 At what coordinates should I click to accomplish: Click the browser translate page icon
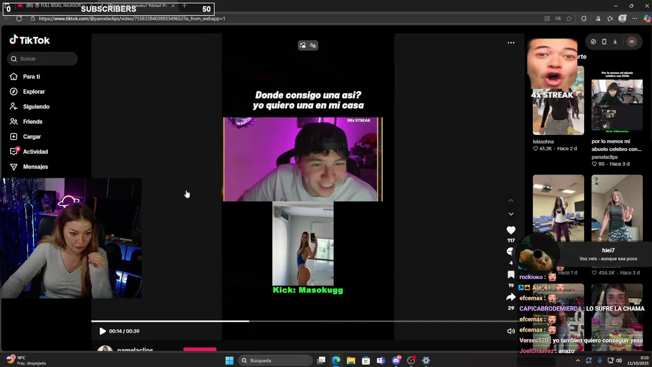click(558, 18)
